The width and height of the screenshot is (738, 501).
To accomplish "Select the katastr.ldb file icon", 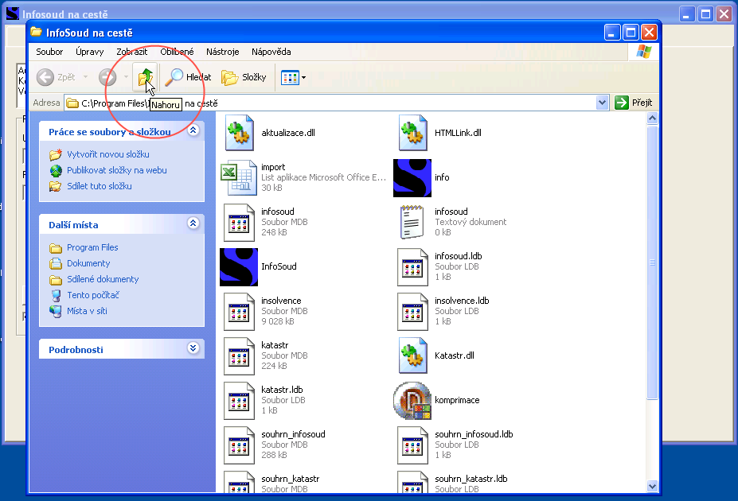I will 239,401.
